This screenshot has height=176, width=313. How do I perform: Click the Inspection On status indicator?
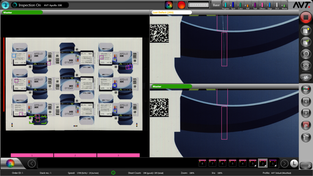point(26,5)
